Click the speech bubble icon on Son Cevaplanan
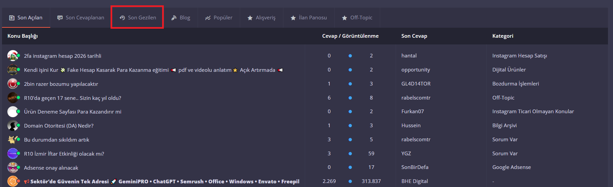Screen dimensions: 613x187 point(60,18)
